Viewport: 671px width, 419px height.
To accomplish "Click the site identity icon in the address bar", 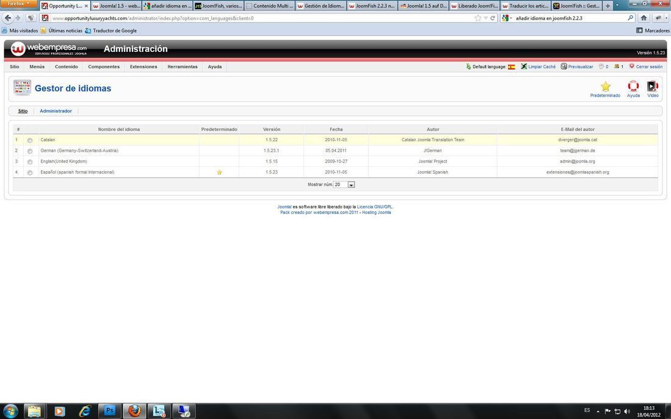I will (45, 18).
